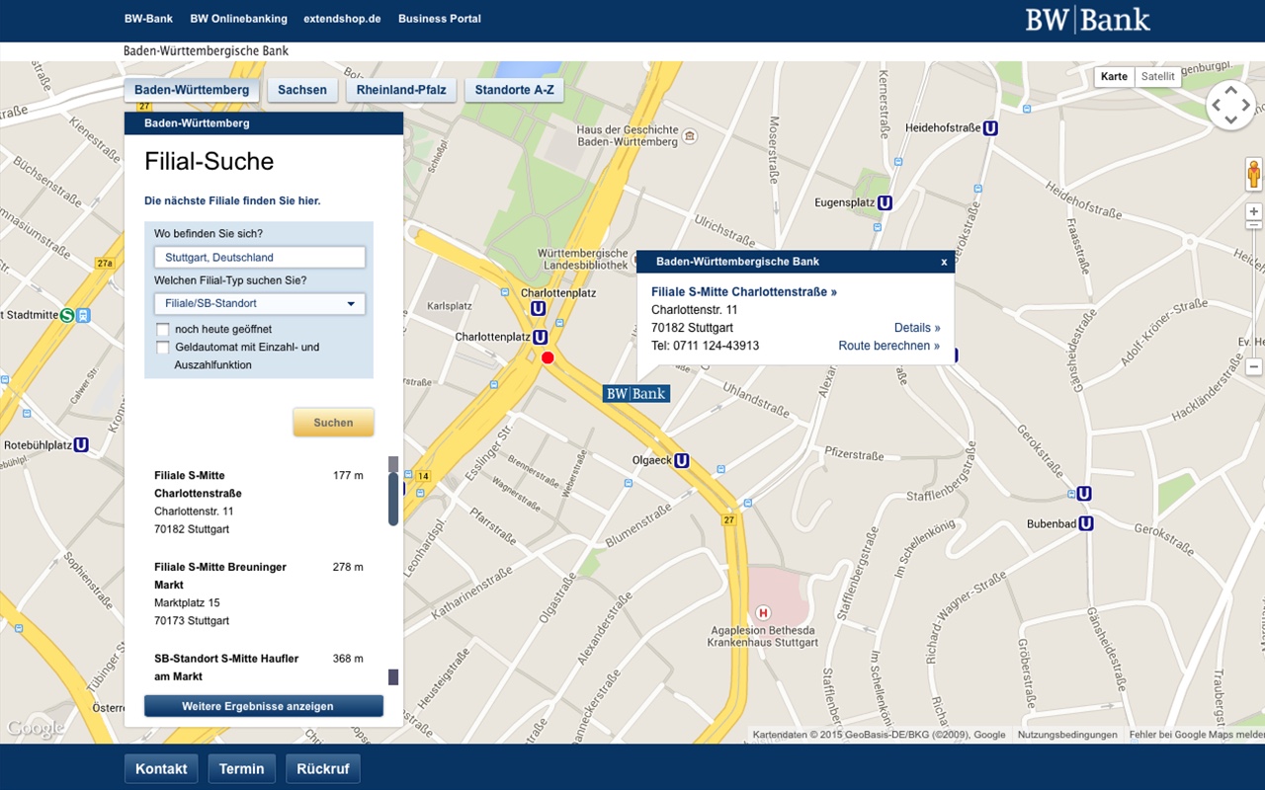Viewport: 1265px width, 790px height.
Task: Click the location field 'Stuttgart, Deutschland'
Action: (259, 258)
